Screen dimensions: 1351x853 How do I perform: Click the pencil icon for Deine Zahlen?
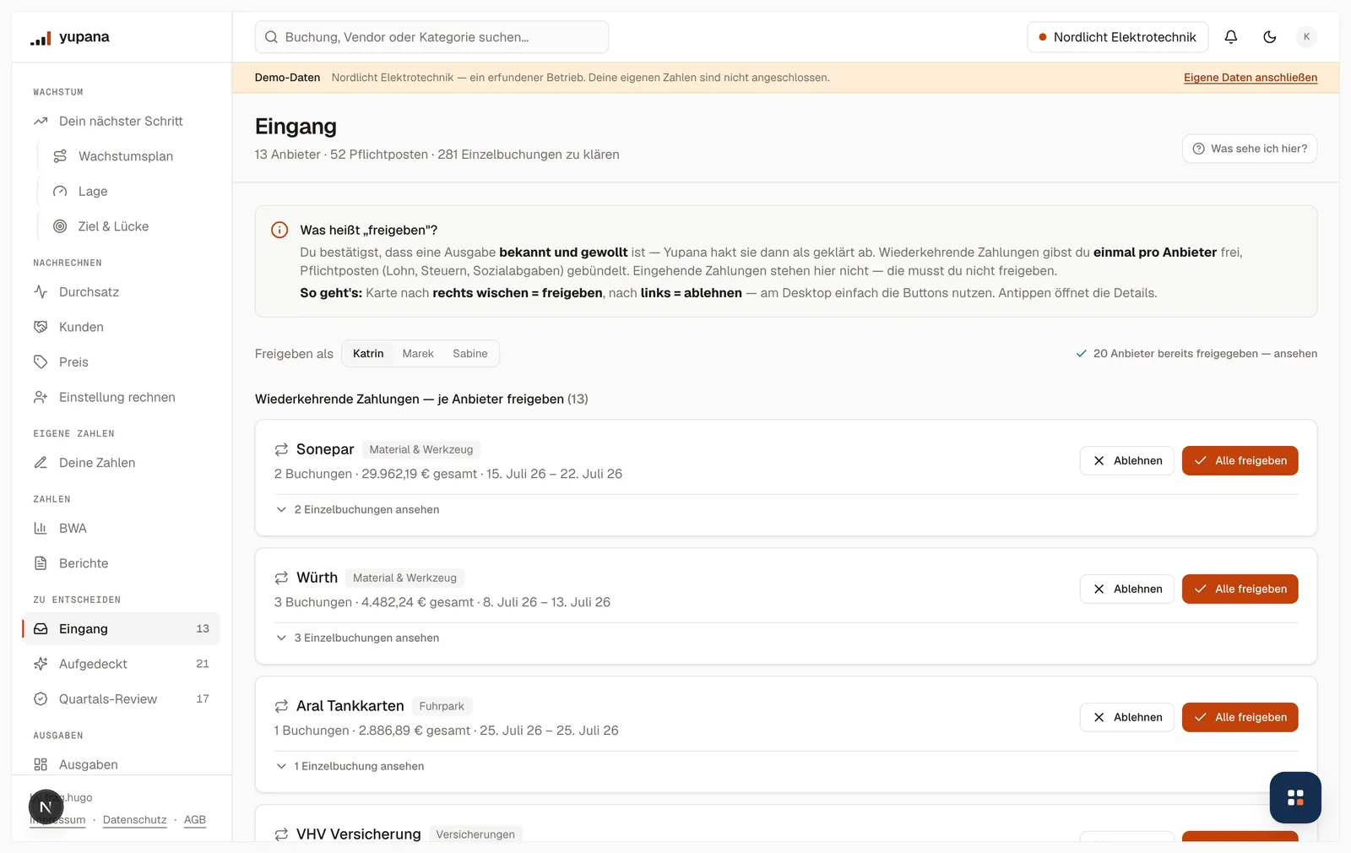[41, 463]
